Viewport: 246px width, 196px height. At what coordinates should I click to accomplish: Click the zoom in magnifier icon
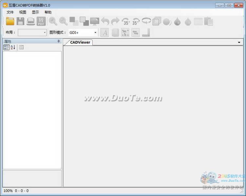click(x=53, y=21)
